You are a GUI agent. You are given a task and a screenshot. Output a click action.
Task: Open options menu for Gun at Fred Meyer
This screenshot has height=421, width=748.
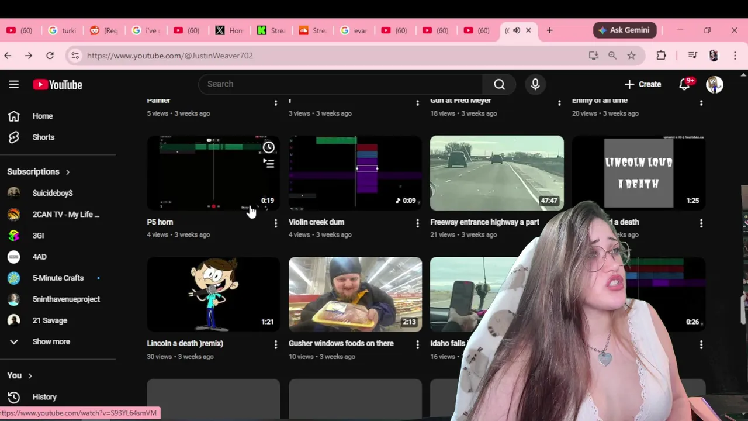[559, 103]
